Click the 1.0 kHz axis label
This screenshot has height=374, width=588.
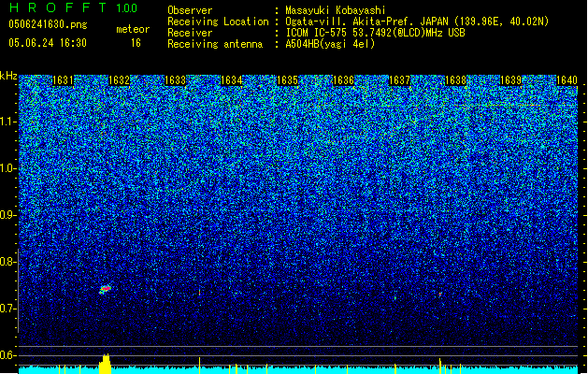click(x=8, y=168)
